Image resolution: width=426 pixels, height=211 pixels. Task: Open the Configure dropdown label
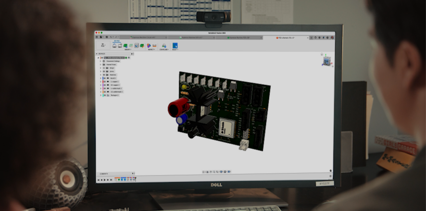point(164,50)
